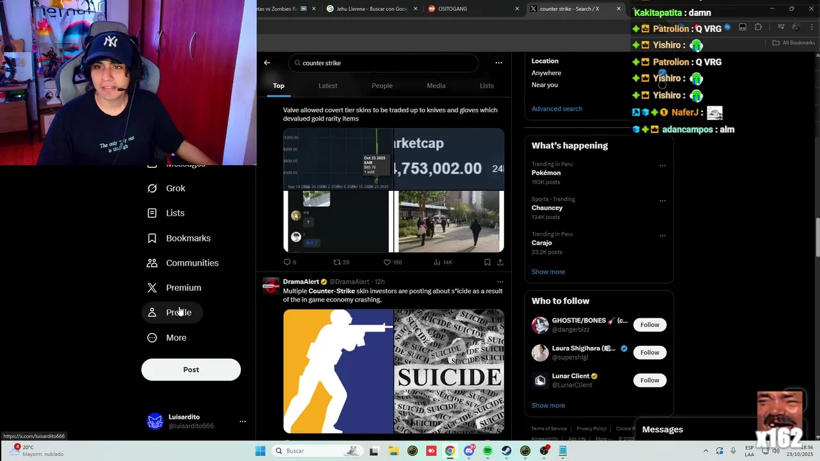Open Spotify from the taskbar

(488, 451)
